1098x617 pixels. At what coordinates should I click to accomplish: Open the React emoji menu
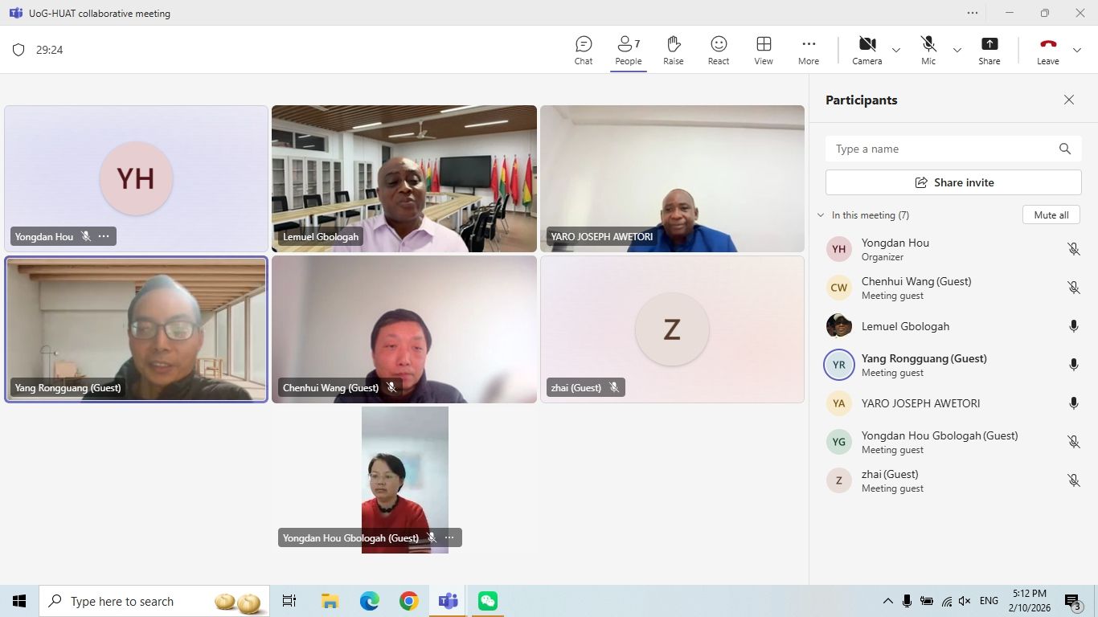[x=719, y=50]
